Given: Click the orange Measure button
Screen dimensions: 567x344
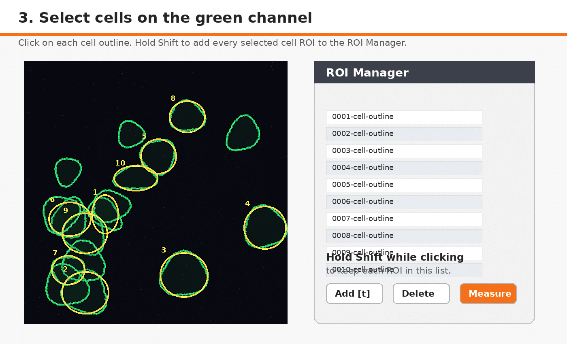Looking at the screenshot, I should coord(488,293).
